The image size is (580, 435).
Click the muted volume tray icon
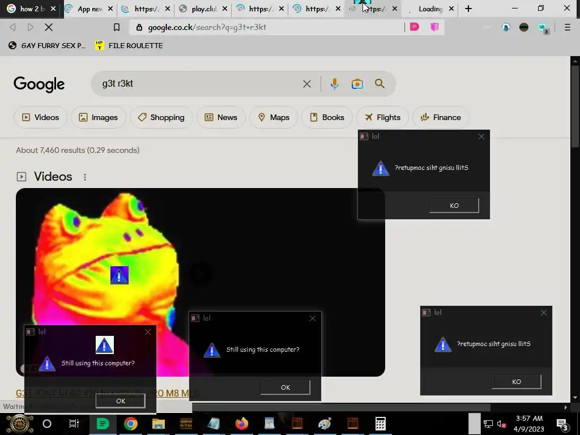coord(502,424)
